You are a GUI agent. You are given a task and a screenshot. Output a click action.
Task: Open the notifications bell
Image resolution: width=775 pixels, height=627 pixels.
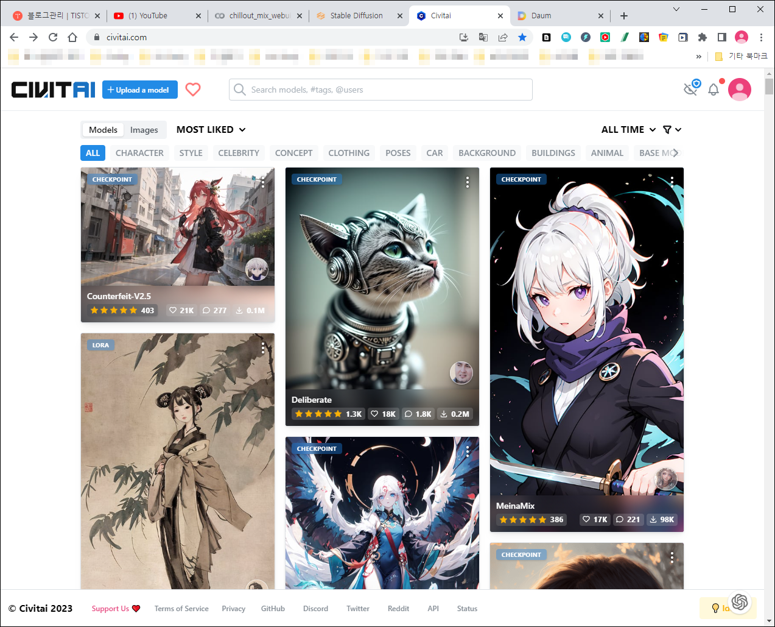tap(714, 90)
